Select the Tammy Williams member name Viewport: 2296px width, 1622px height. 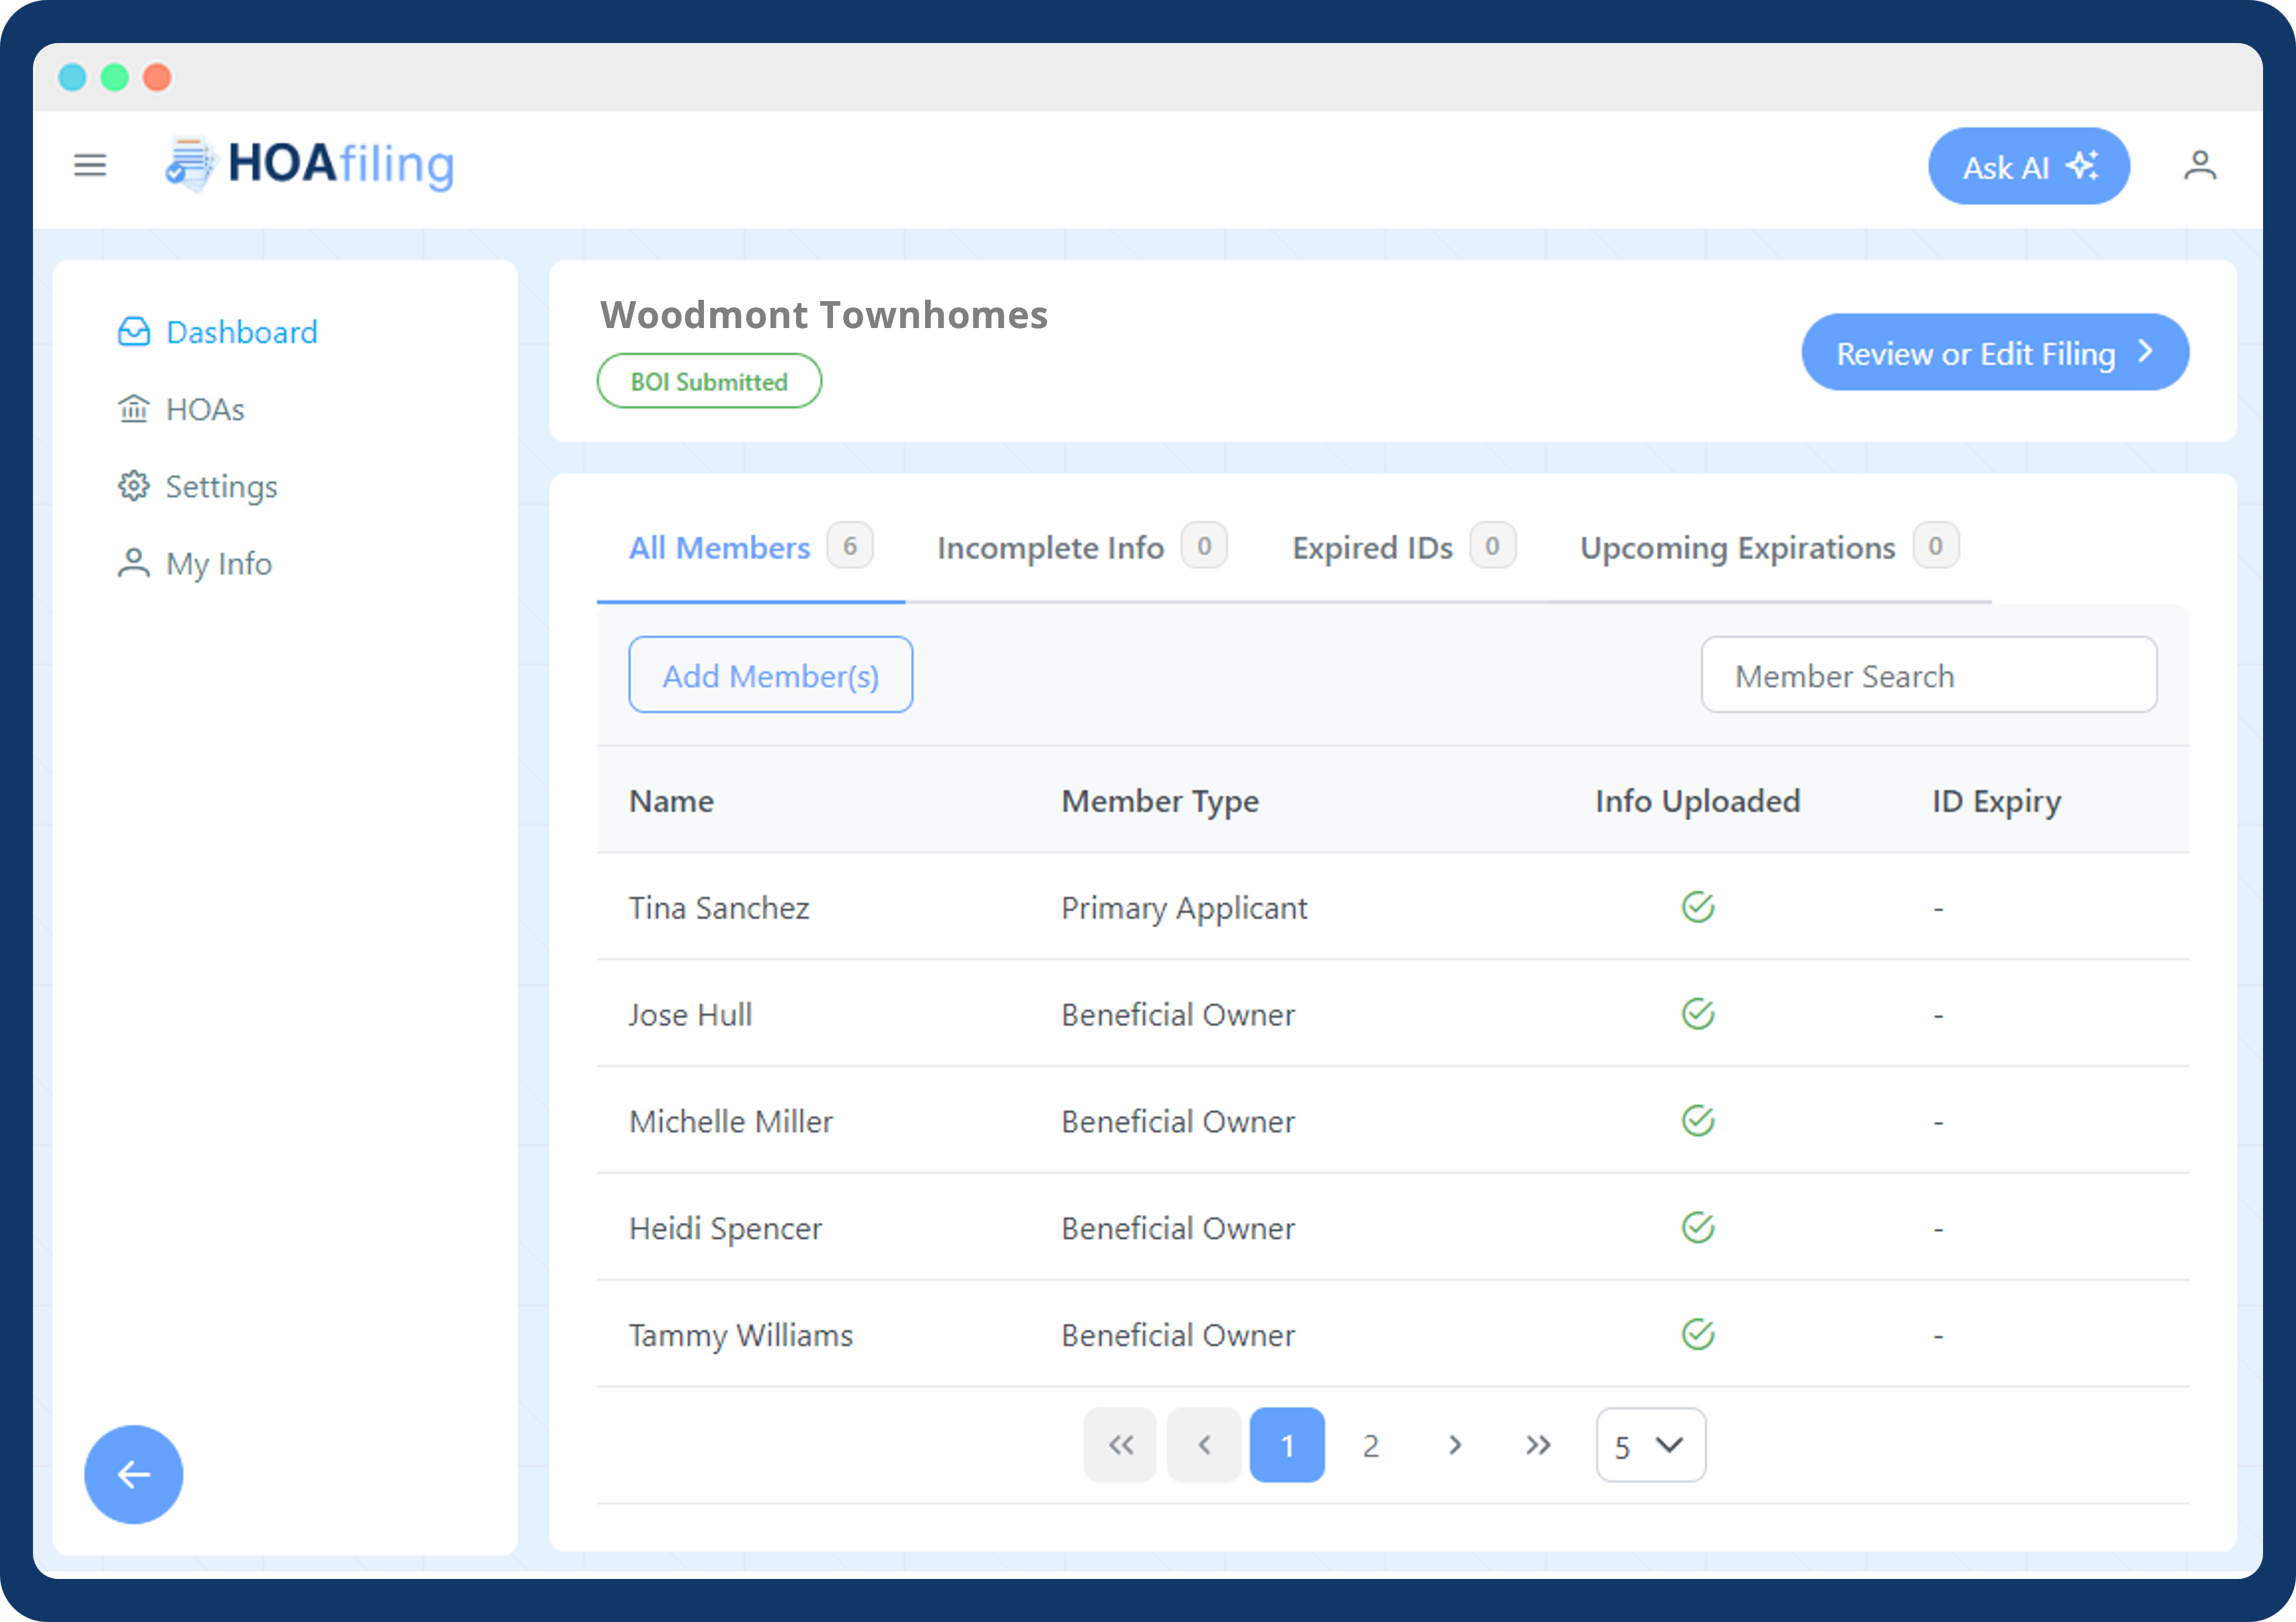click(741, 1335)
